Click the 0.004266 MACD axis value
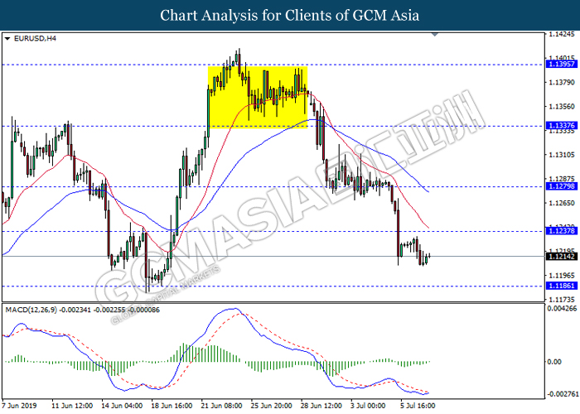 click(x=562, y=308)
